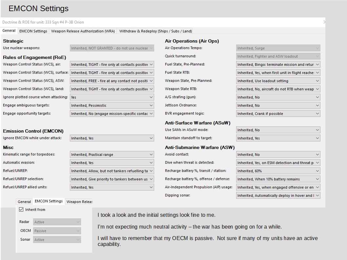Open BVR engagement logic dropdown
Screen dimensions: 347x260
[x=278, y=114]
